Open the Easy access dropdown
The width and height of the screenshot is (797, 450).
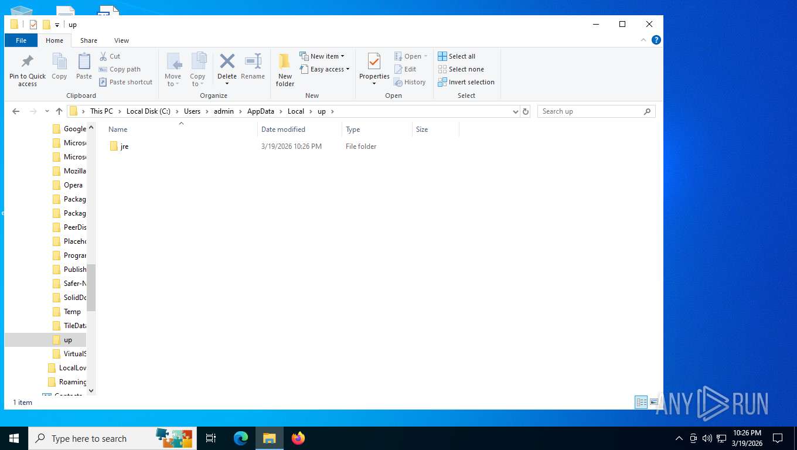(324, 69)
